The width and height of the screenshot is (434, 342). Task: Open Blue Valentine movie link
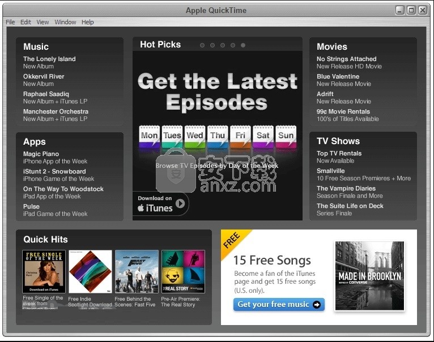(344, 80)
